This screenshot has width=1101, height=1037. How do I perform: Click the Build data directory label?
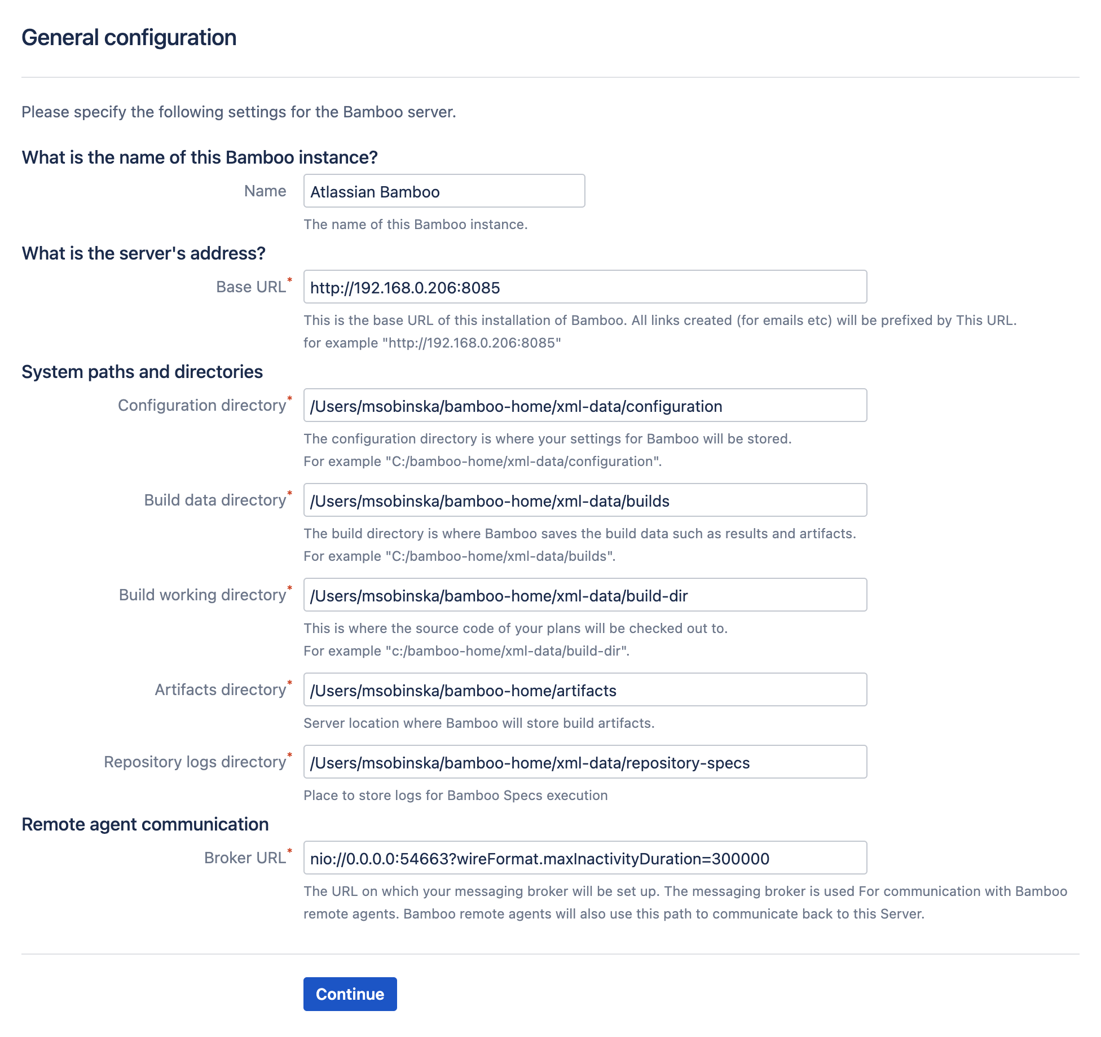(x=215, y=500)
